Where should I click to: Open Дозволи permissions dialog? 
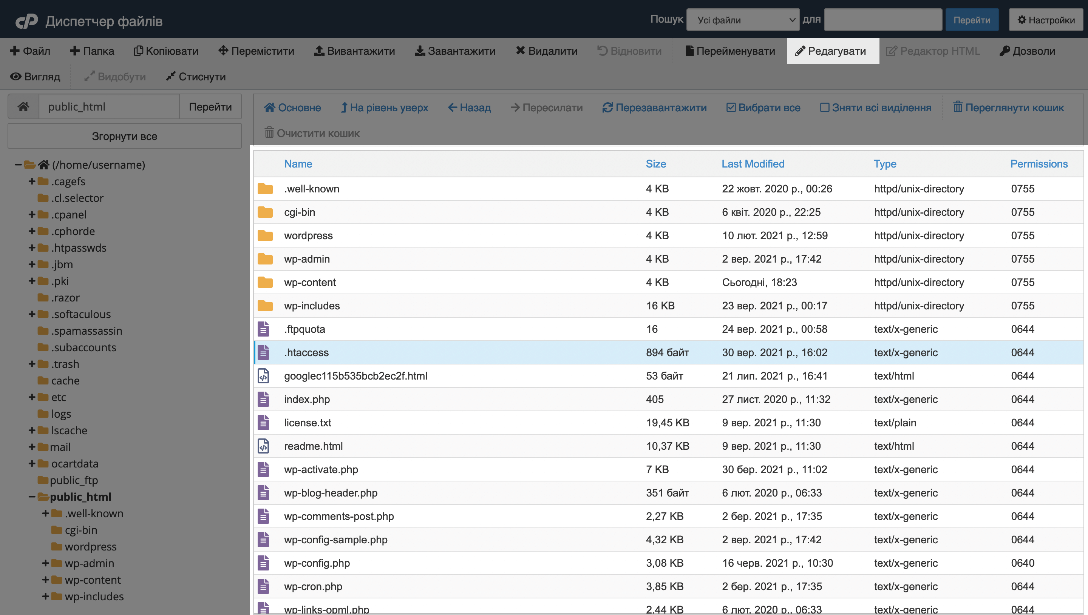(1028, 51)
